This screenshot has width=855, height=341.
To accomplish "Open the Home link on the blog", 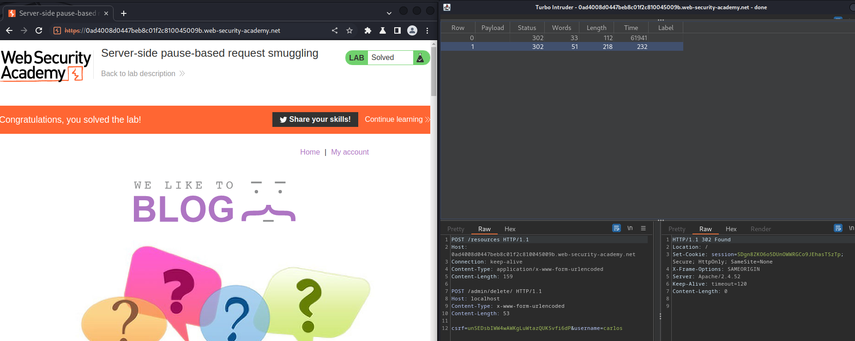I will click(x=310, y=152).
